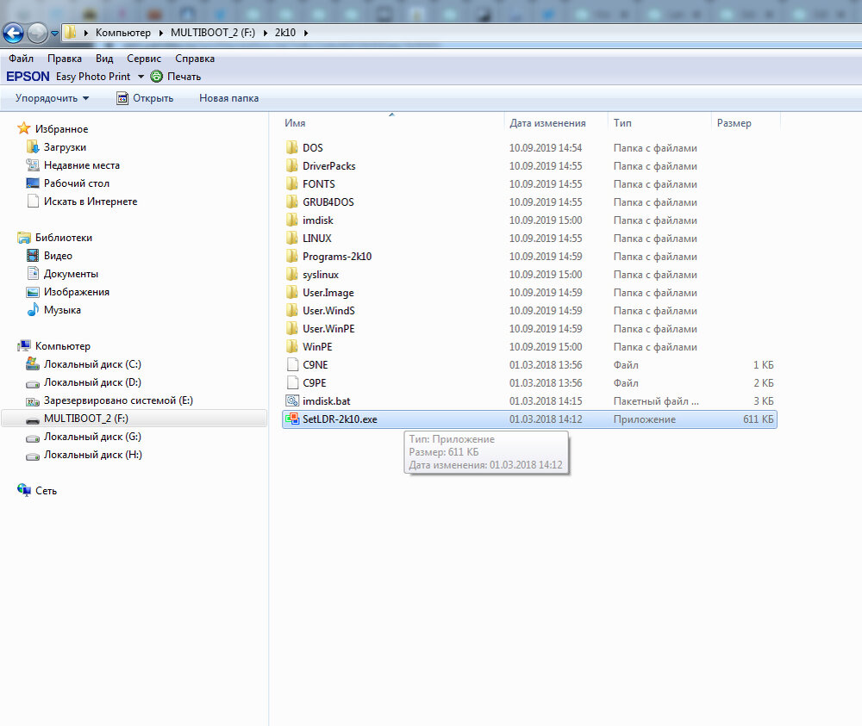The width and height of the screenshot is (862, 726).
Task: Open the Вид menu
Action: 104,59
